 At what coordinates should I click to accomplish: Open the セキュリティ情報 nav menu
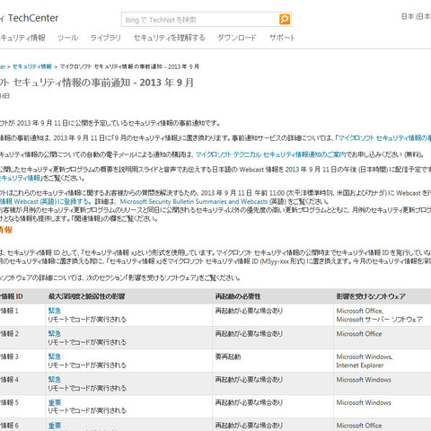point(22,38)
